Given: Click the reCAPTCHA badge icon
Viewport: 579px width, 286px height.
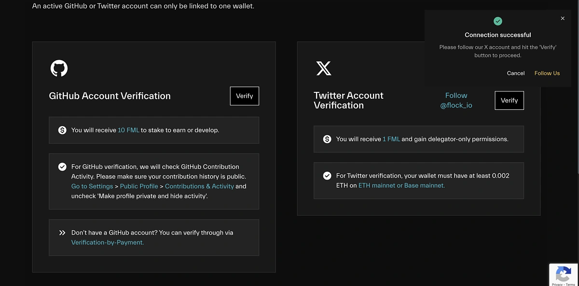Looking at the screenshot, I should point(564,274).
